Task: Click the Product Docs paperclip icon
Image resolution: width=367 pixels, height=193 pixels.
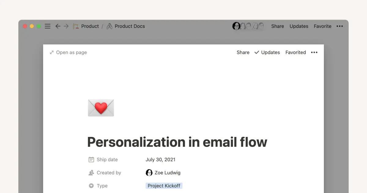Action: 109,26
